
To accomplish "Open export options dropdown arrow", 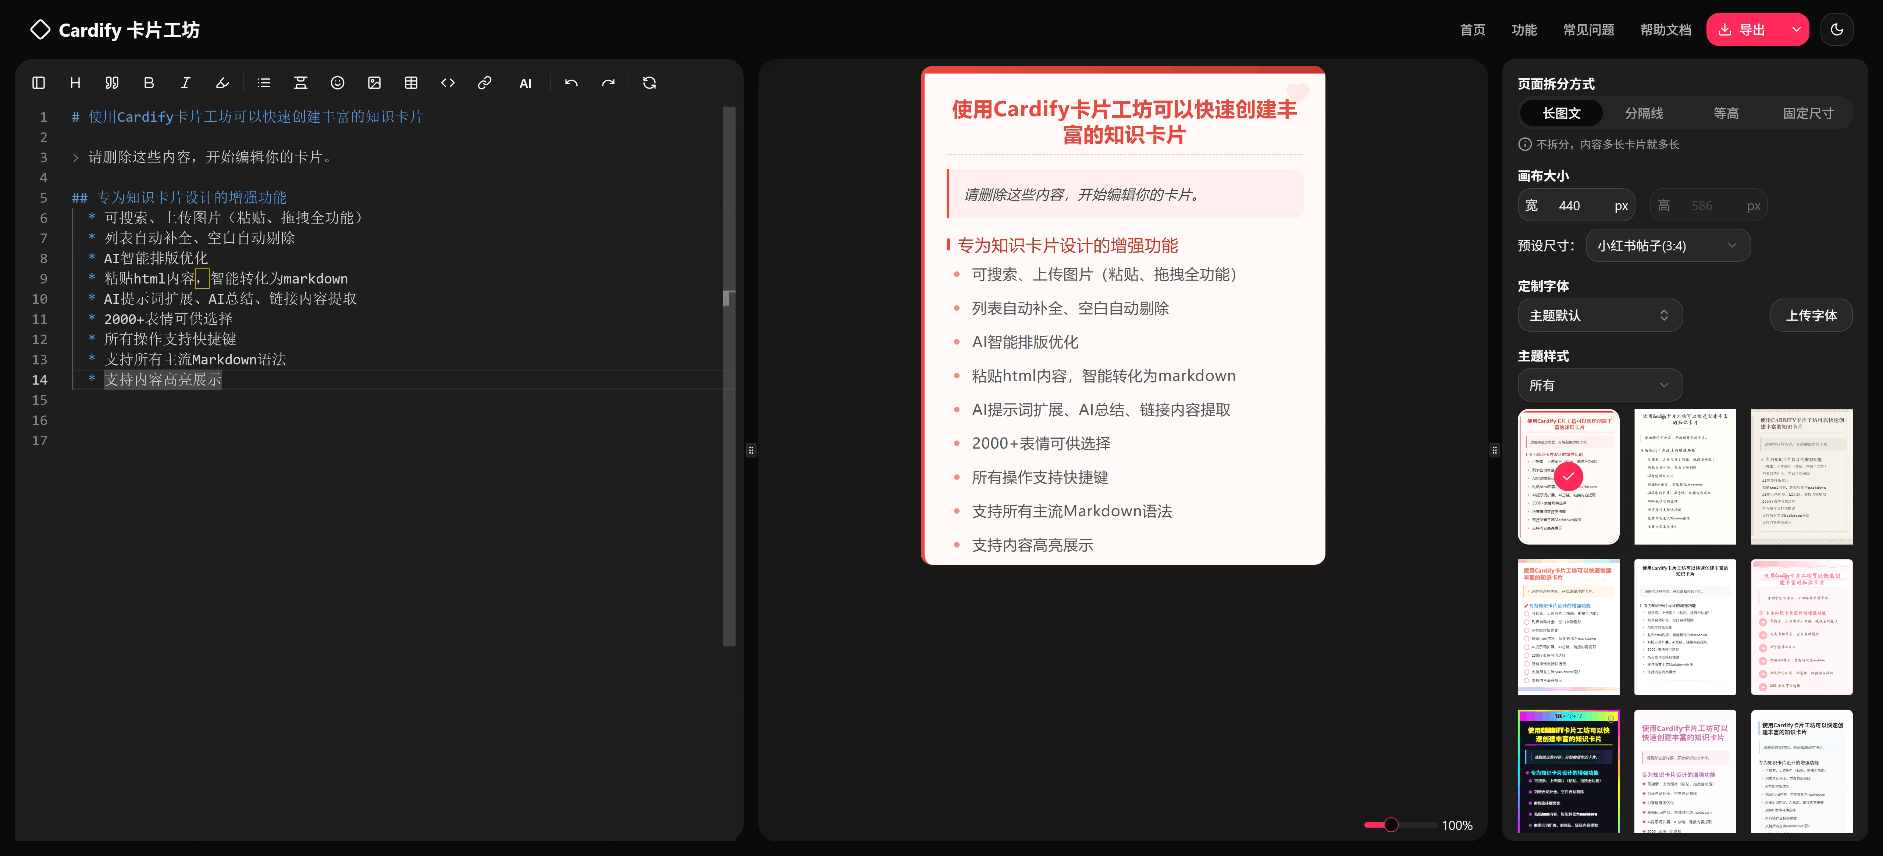I will coord(1796,30).
